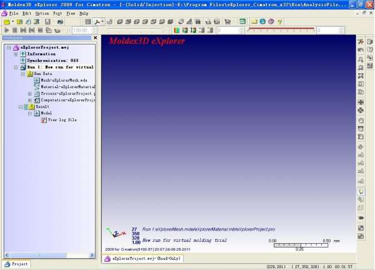Click the yellow Run Data folder icon

pyautogui.click(x=29, y=74)
